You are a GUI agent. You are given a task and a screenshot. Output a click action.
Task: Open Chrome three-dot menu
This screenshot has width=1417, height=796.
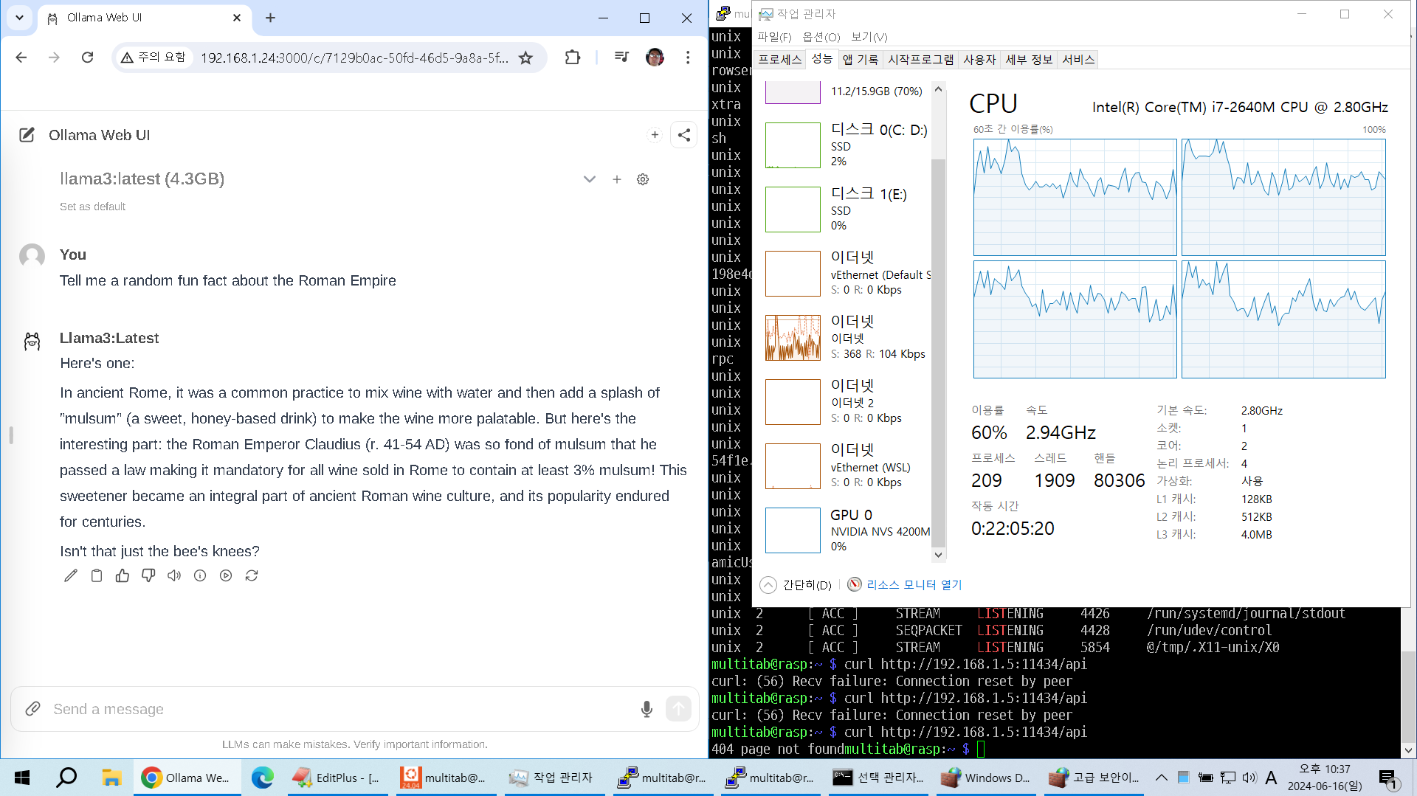tap(688, 58)
